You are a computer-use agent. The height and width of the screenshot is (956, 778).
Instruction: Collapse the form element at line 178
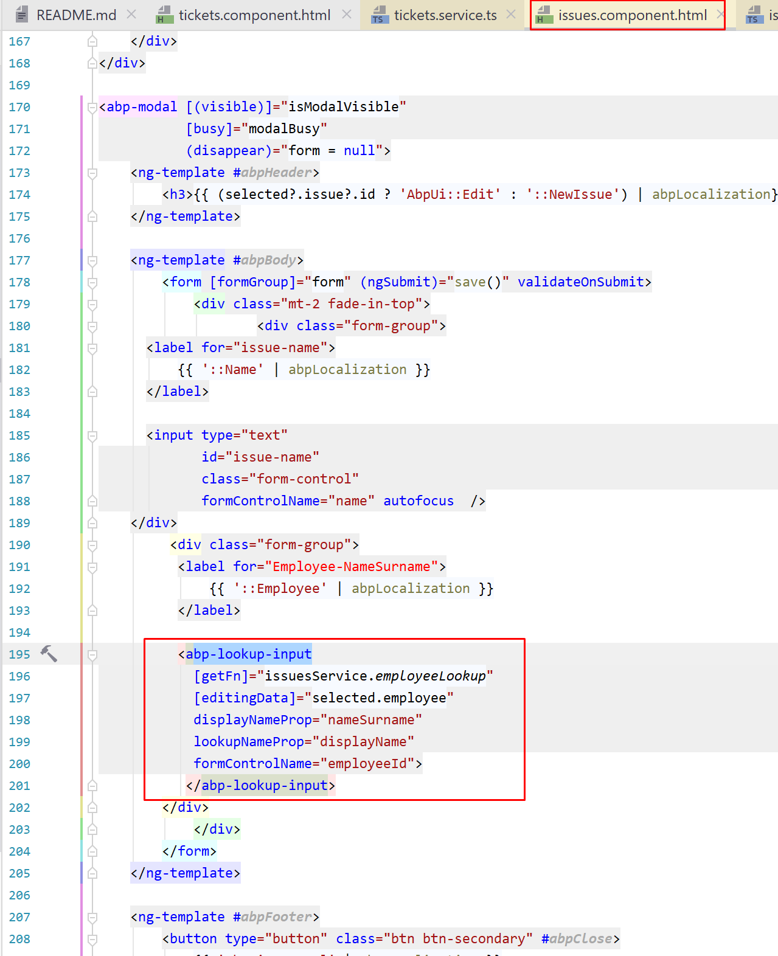pyautogui.click(x=92, y=282)
